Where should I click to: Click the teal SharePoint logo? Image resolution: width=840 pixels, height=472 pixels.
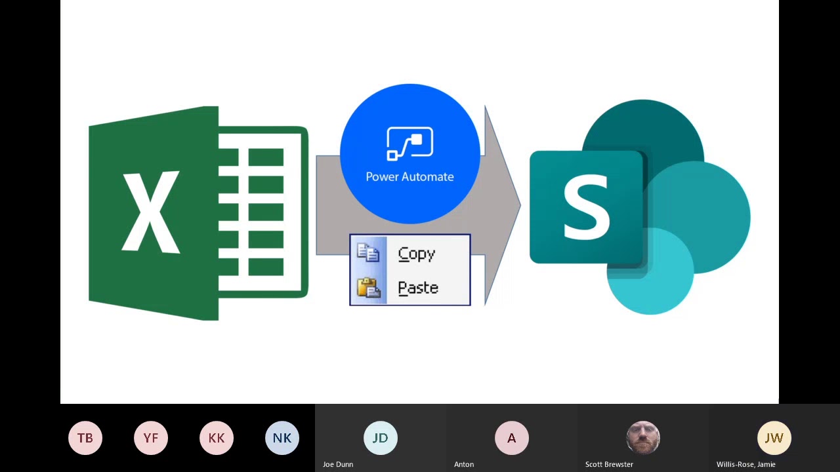(x=640, y=207)
